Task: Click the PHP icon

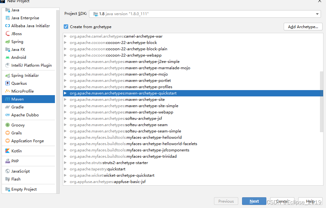Action: point(8,161)
